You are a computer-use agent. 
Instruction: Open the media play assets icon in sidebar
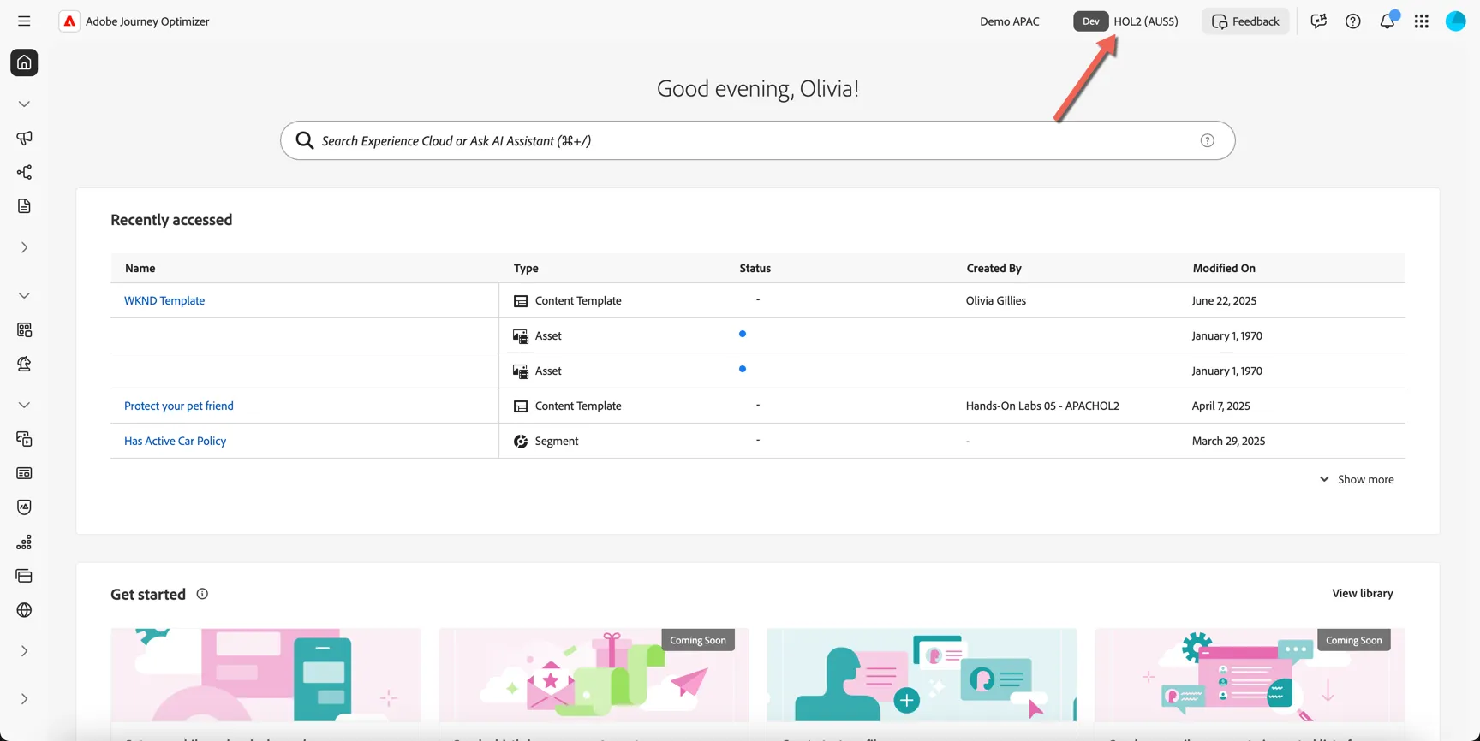pyautogui.click(x=24, y=439)
